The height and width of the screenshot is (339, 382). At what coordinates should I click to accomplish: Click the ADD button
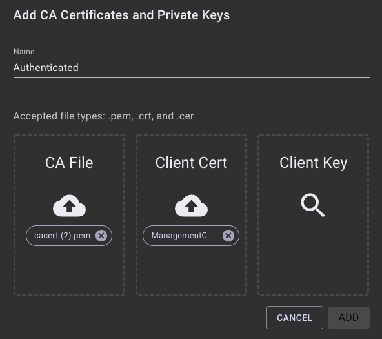click(349, 318)
